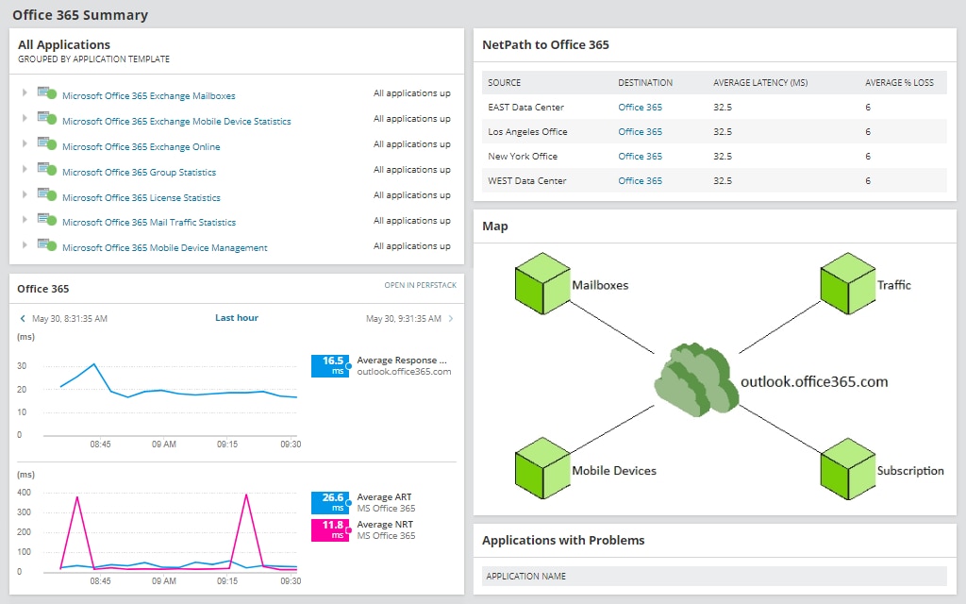Click the Subscription cube on the map
Viewport: 966px width, 604px height.
847,470
